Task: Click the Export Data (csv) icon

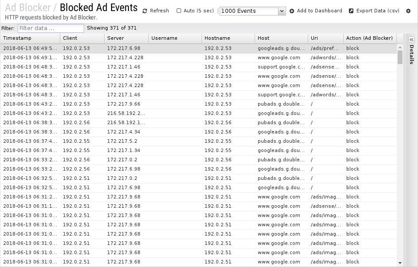Action: (x=351, y=11)
